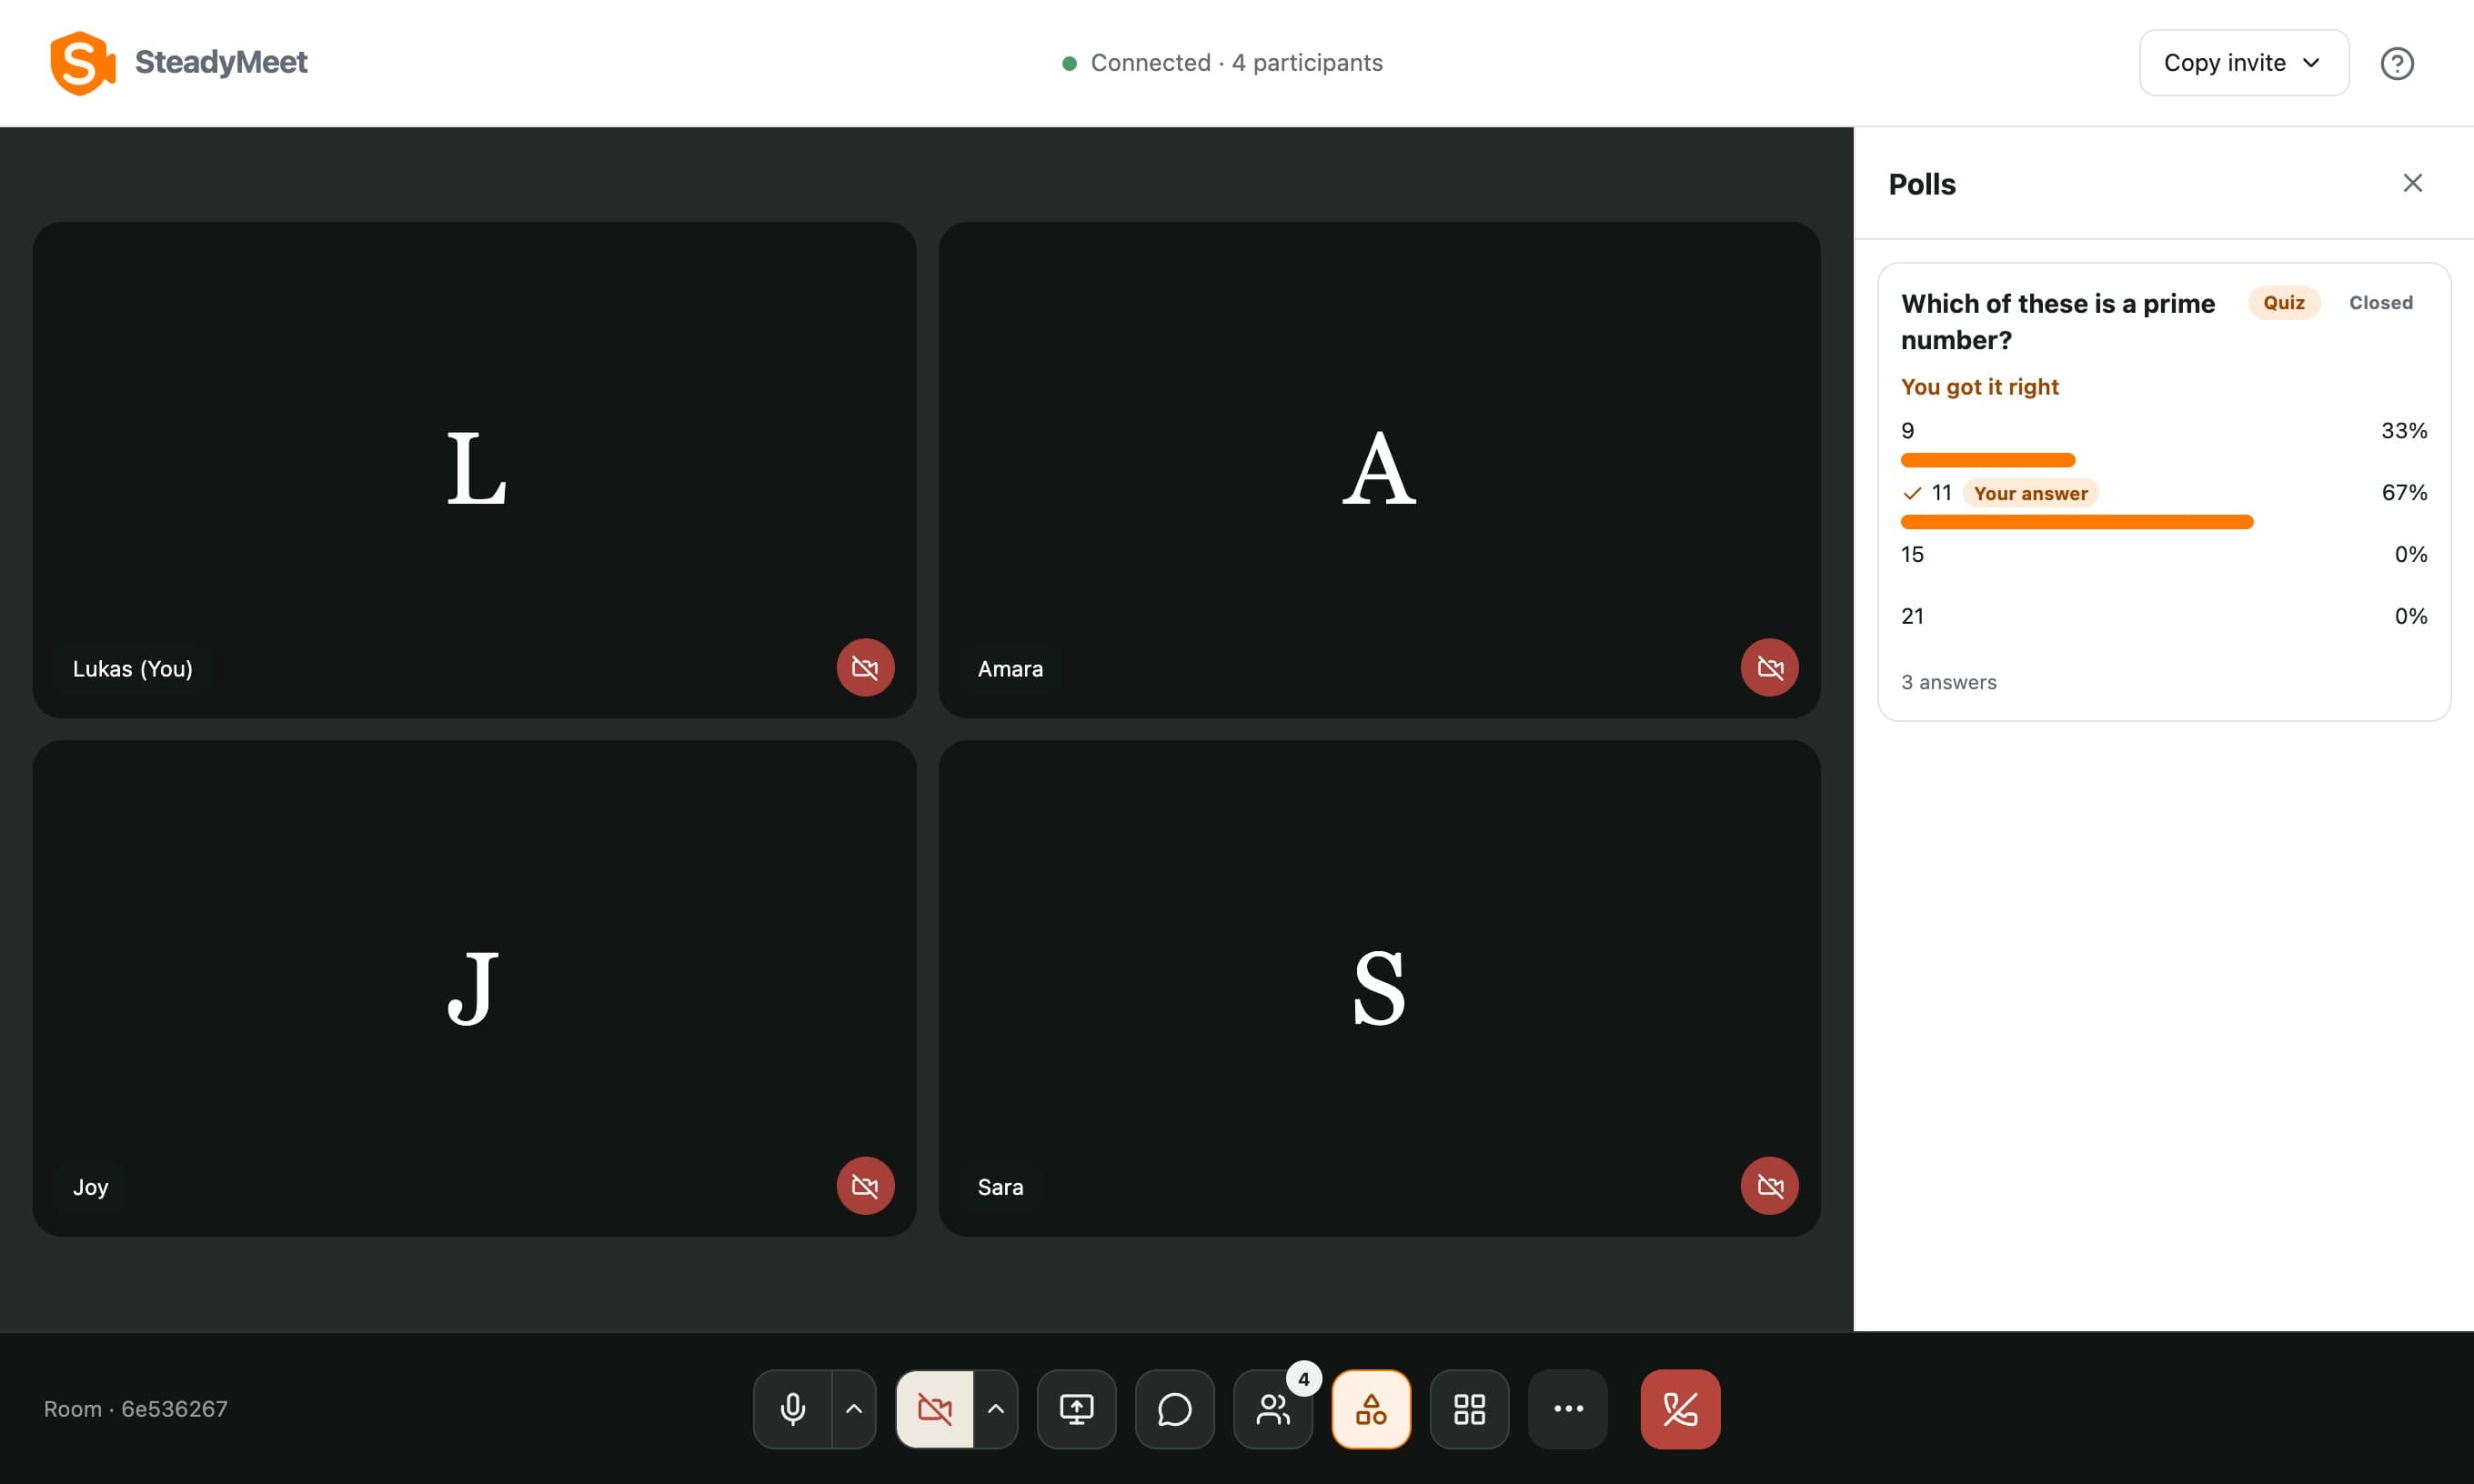Leave the call with the red hang-up button
2474x1484 pixels.
(x=1680, y=1409)
